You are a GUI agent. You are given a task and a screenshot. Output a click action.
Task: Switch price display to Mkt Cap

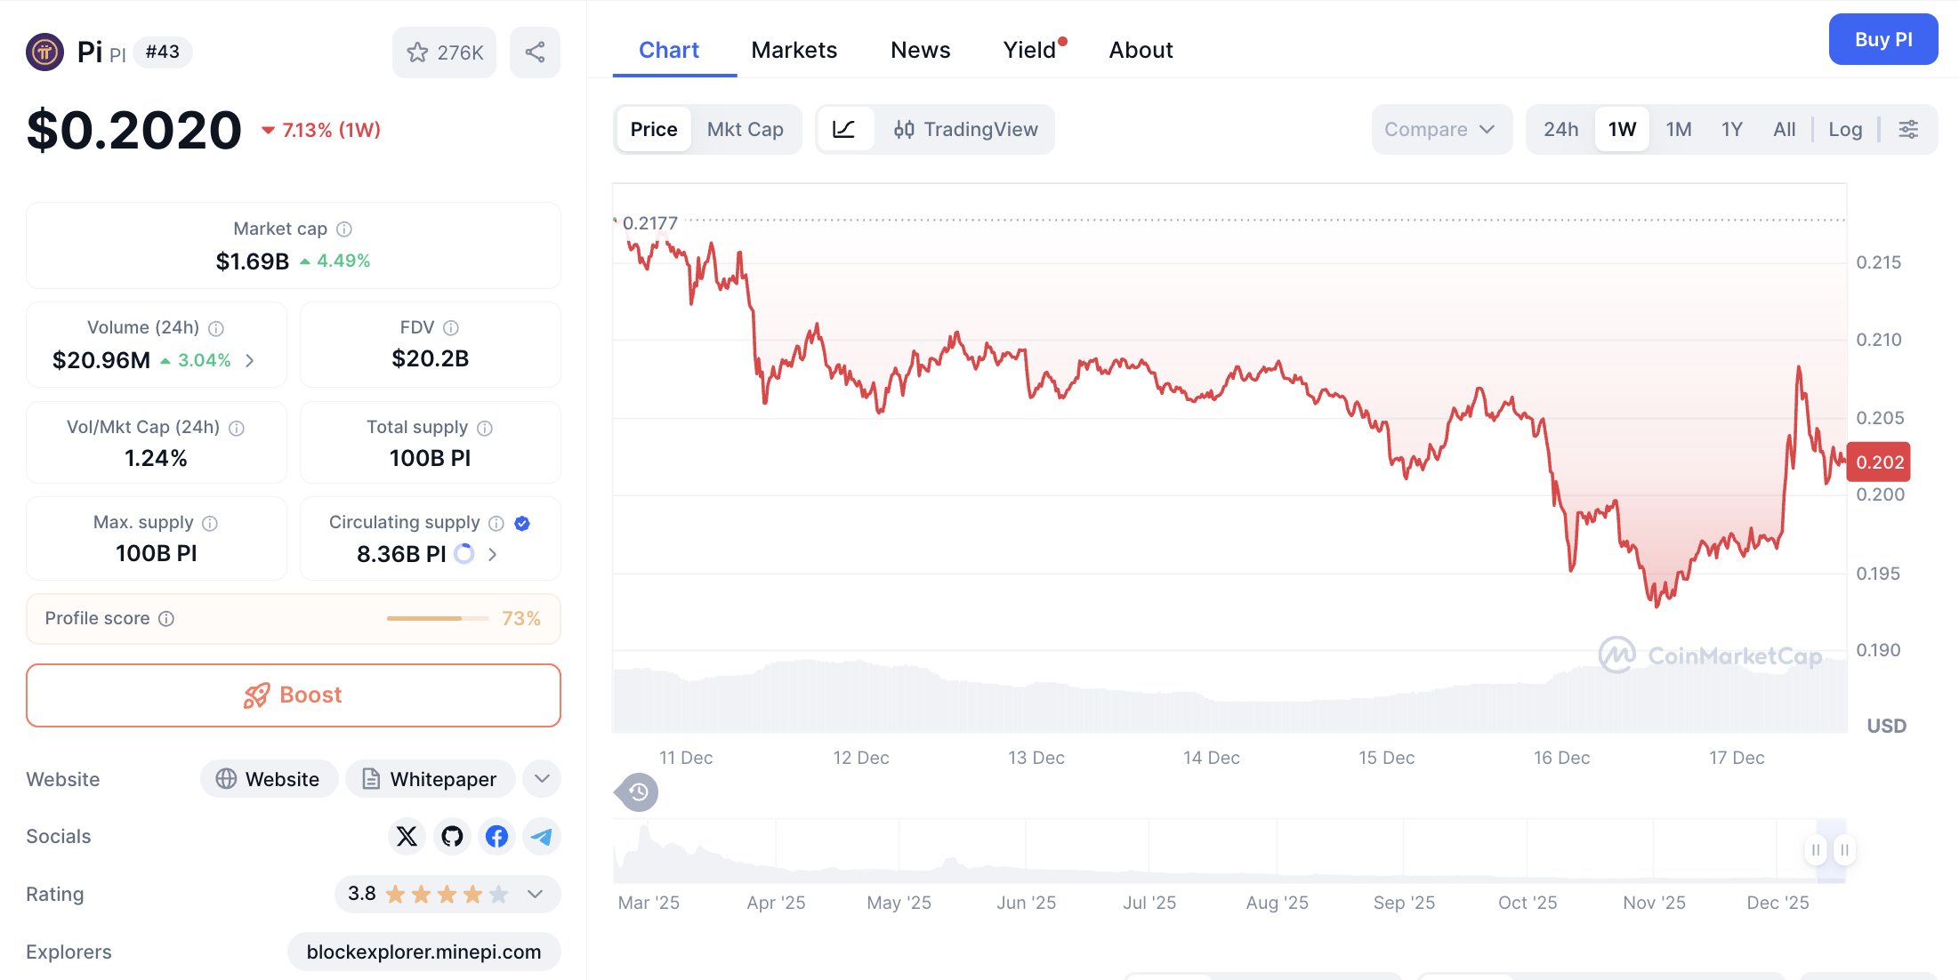(x=746, y=129)
